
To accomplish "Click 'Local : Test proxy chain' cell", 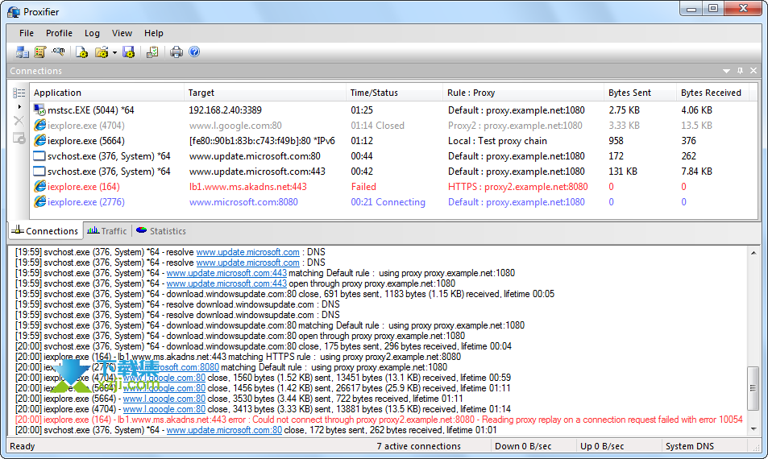I will pyautogui.click(x=497, y=140).
